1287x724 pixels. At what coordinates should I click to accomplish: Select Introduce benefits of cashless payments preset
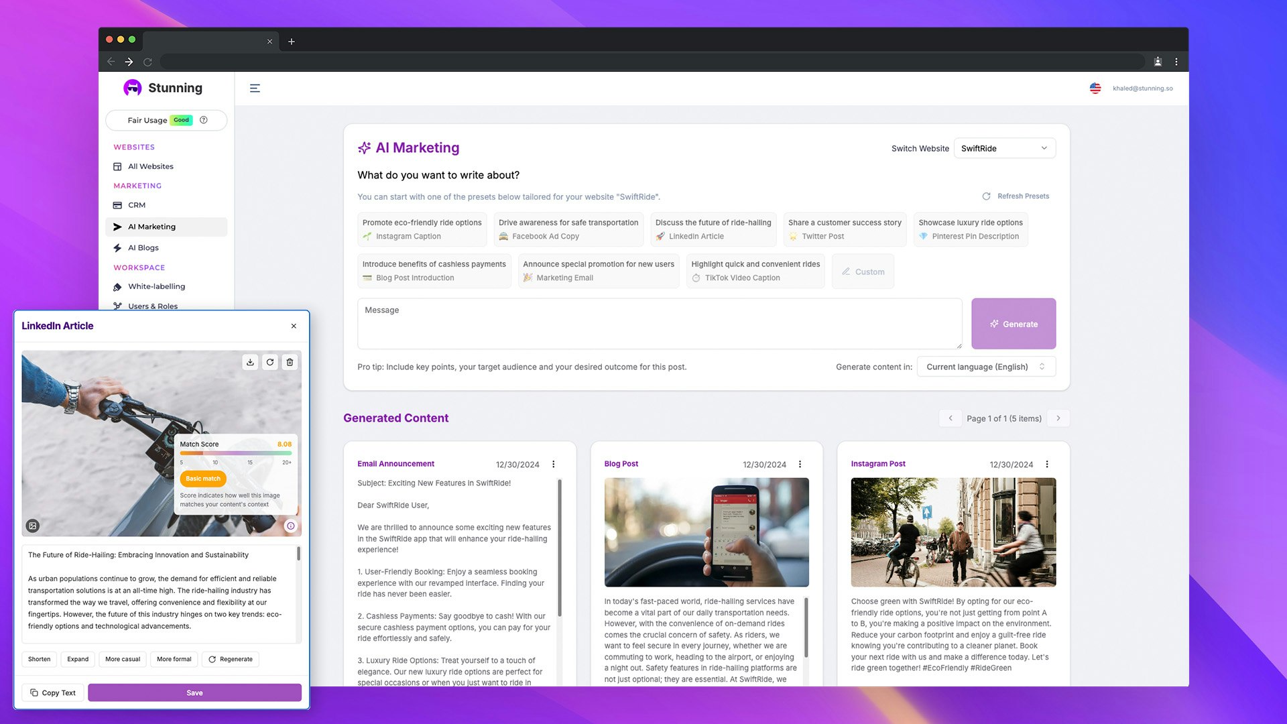point(434,271)
